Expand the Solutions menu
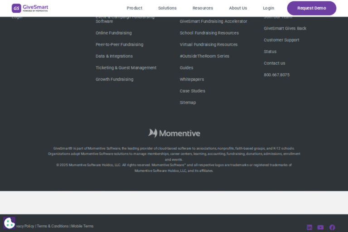This screenshot has width=348, height=232. 167,8
